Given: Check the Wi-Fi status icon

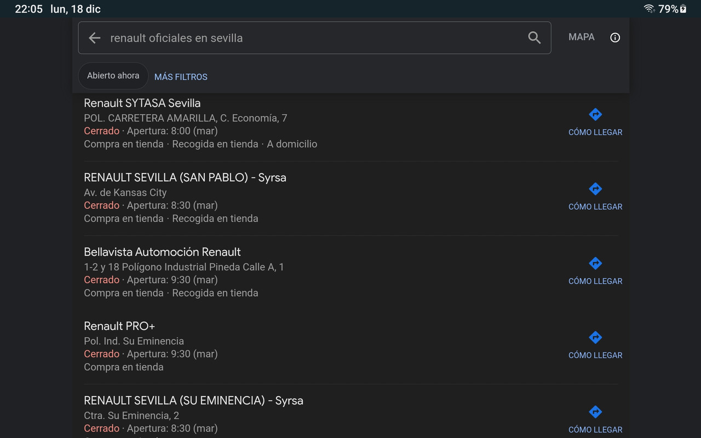Looking at the screenshot, I should [650, 8].
